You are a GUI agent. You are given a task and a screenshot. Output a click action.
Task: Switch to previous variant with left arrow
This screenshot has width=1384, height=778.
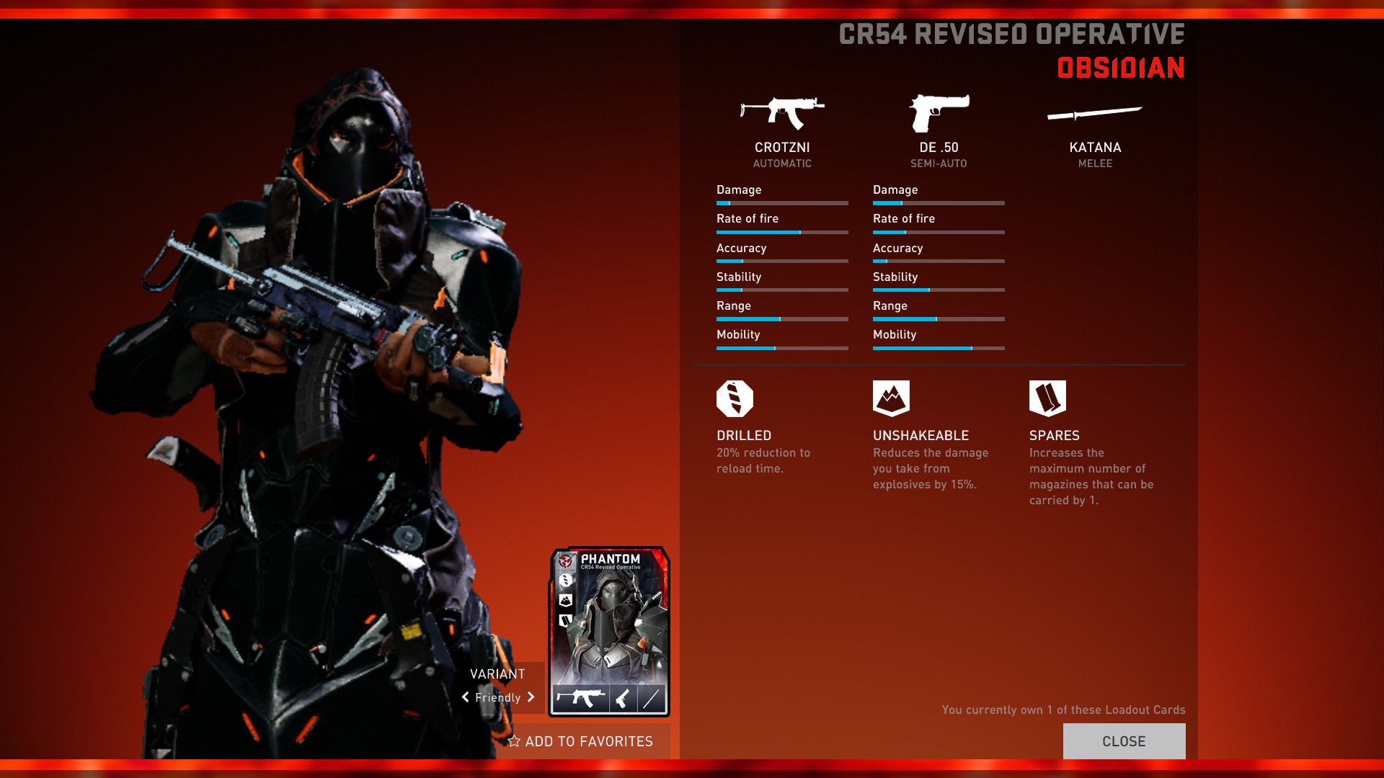click(x=465, y=697)
